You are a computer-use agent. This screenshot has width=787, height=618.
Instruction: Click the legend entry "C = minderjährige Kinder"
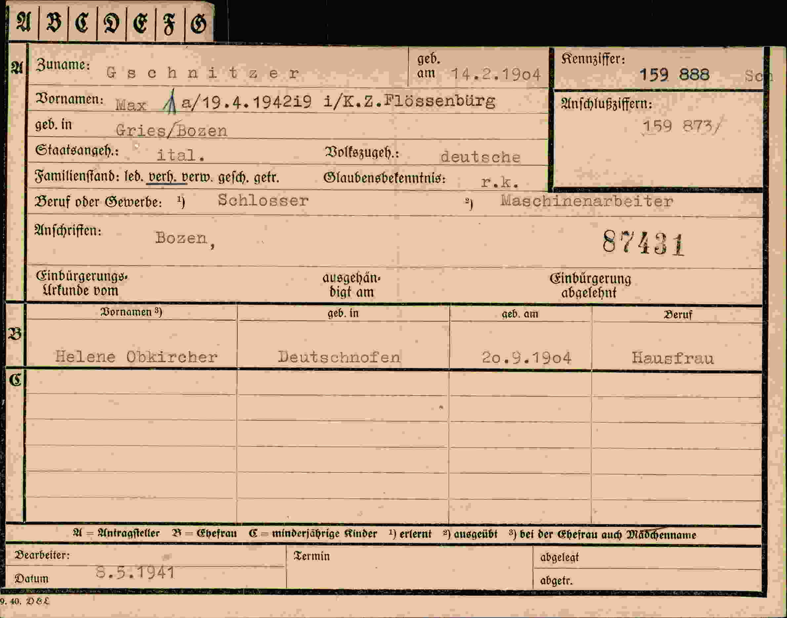pyautogui.click(x=313, y=534)
